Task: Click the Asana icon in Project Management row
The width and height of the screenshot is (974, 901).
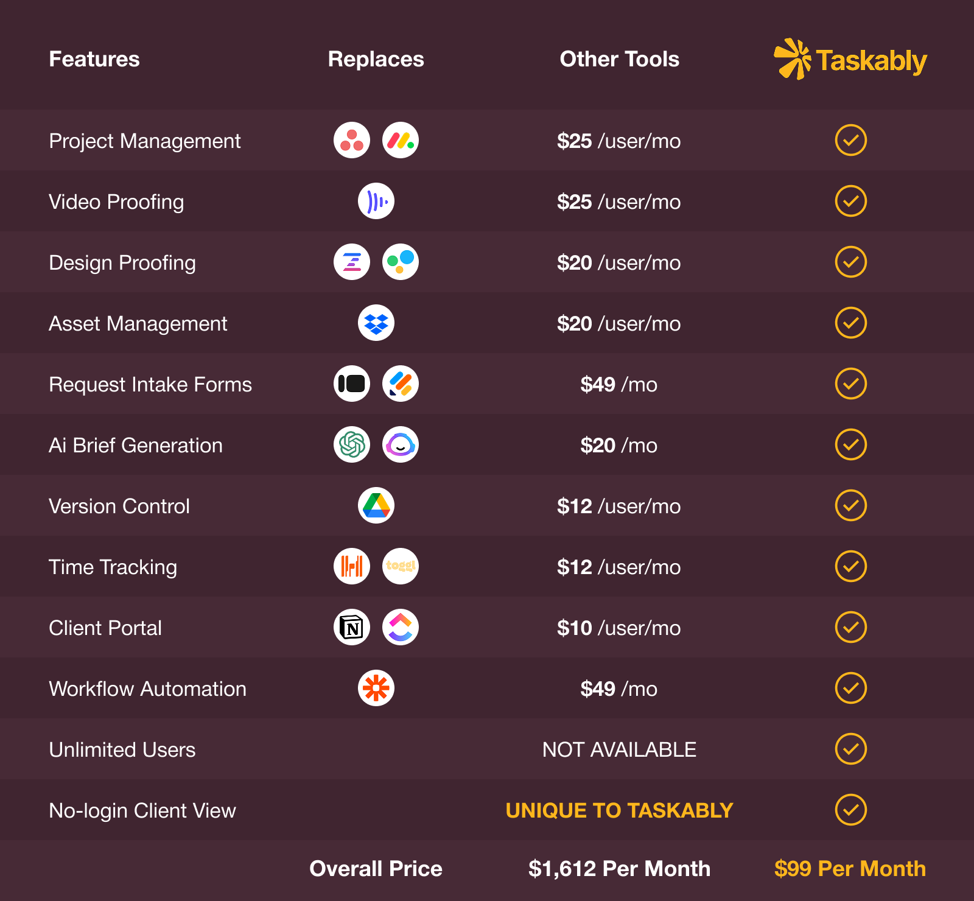Action: (352, 140)
